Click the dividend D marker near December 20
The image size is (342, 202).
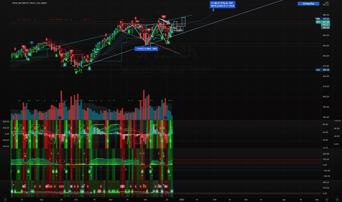[x=165, y=118]
